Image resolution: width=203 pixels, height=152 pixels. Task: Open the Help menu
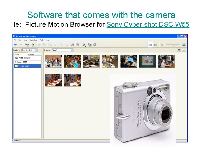(x=47, y=40)
